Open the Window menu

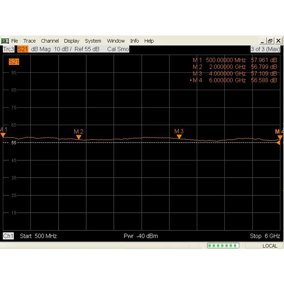click(x=116, y=41)
